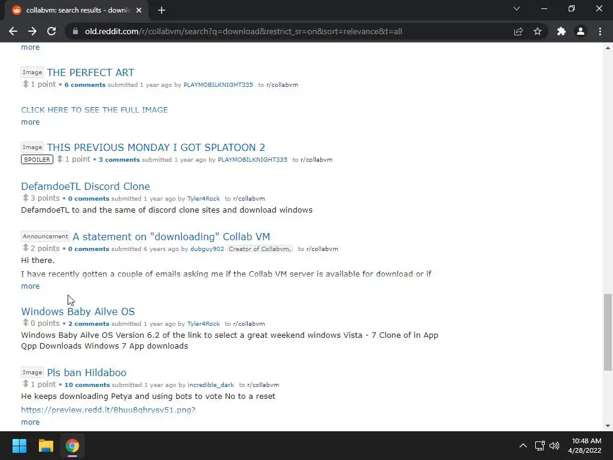Click CLICK HERE TO SEE THE FULL IMAGE
This screenshot has width=613, height=460.
tap(95, 110)
